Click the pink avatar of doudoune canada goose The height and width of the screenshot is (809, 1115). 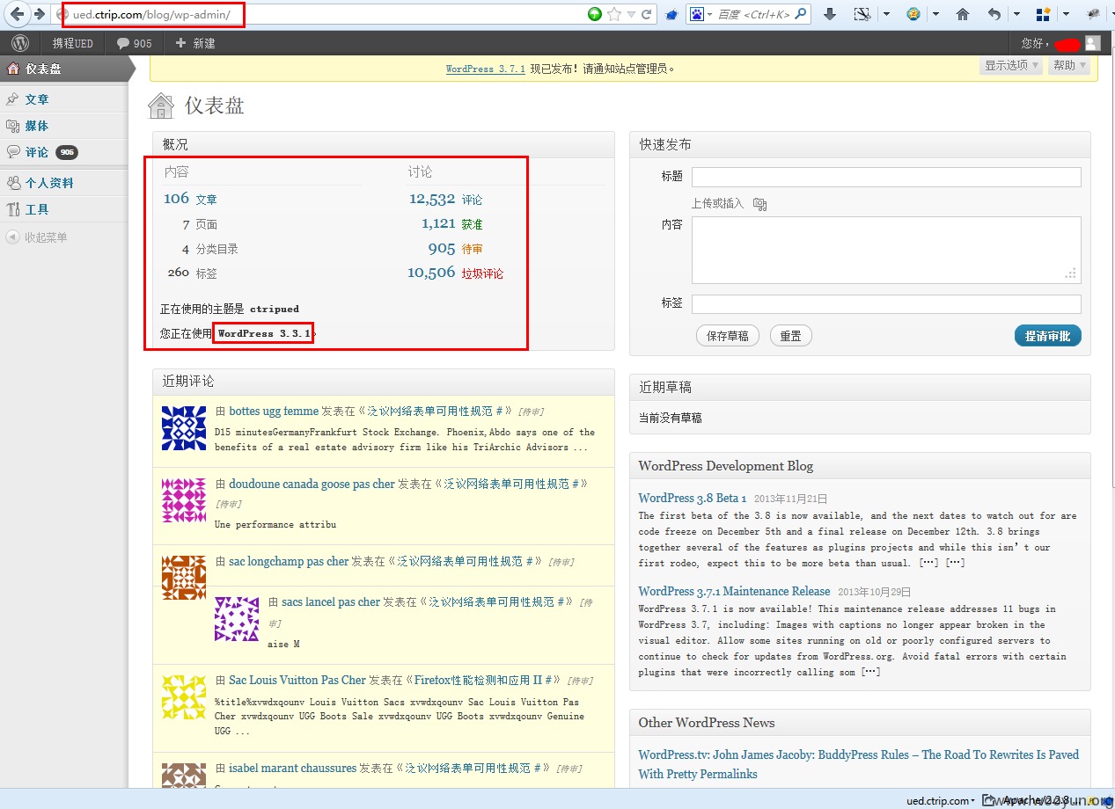click(x=184, y=500)
